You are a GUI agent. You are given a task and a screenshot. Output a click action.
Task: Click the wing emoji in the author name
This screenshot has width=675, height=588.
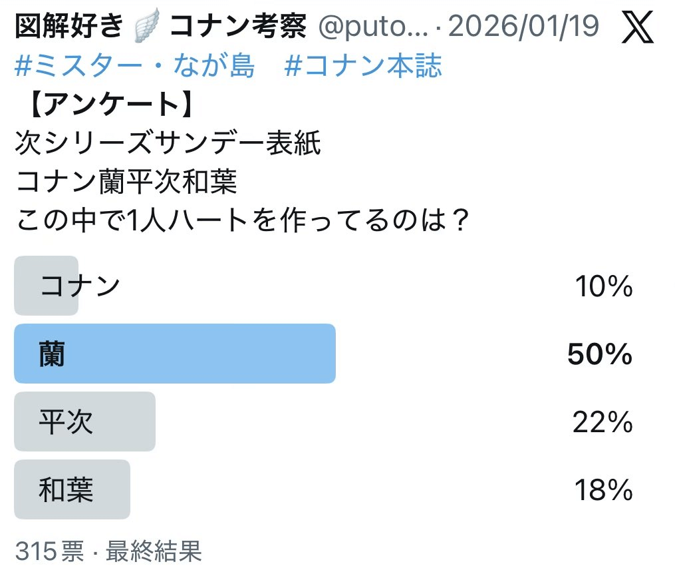click(x=146, y=27)
